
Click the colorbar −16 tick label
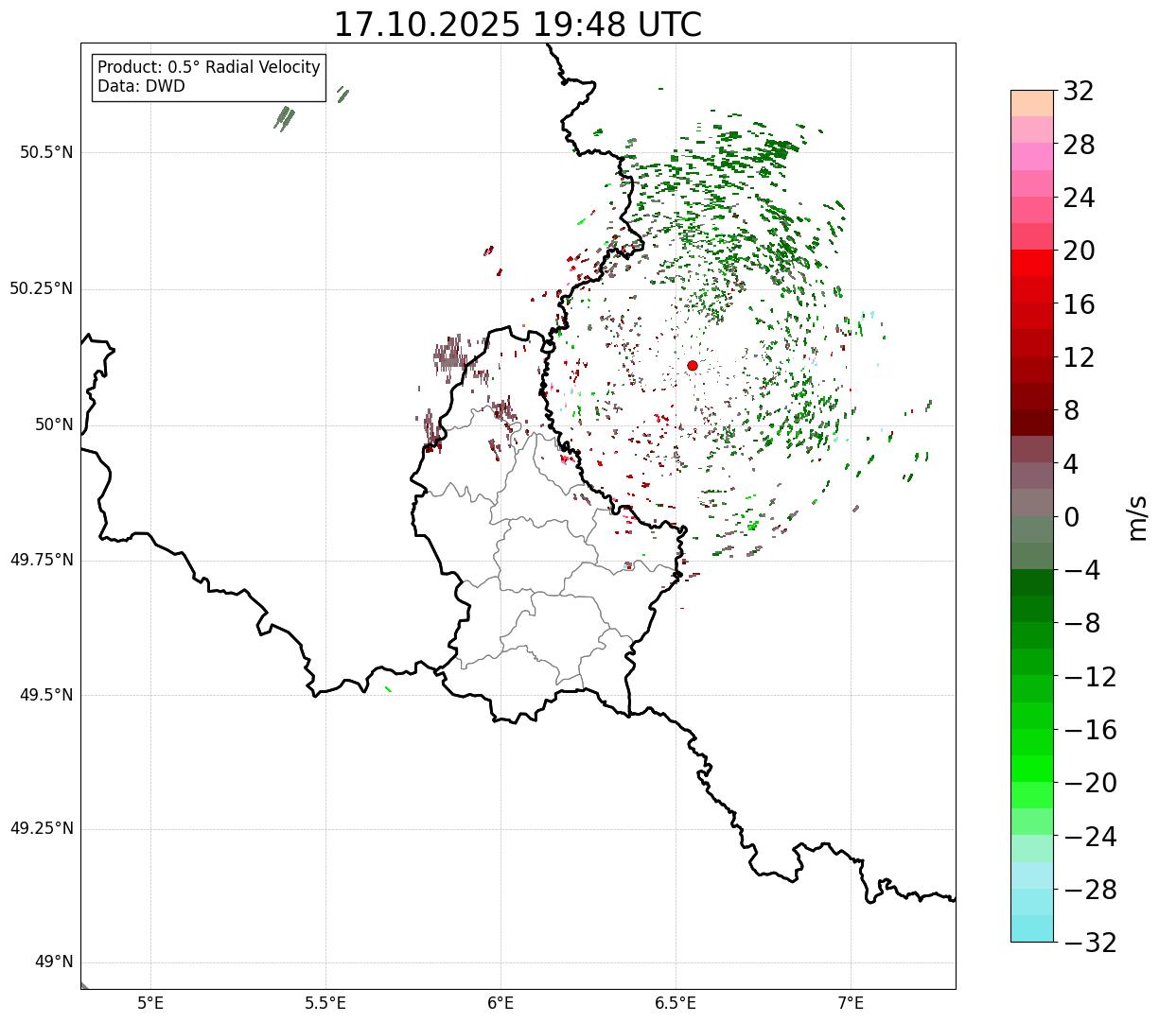coord(1090,730)
